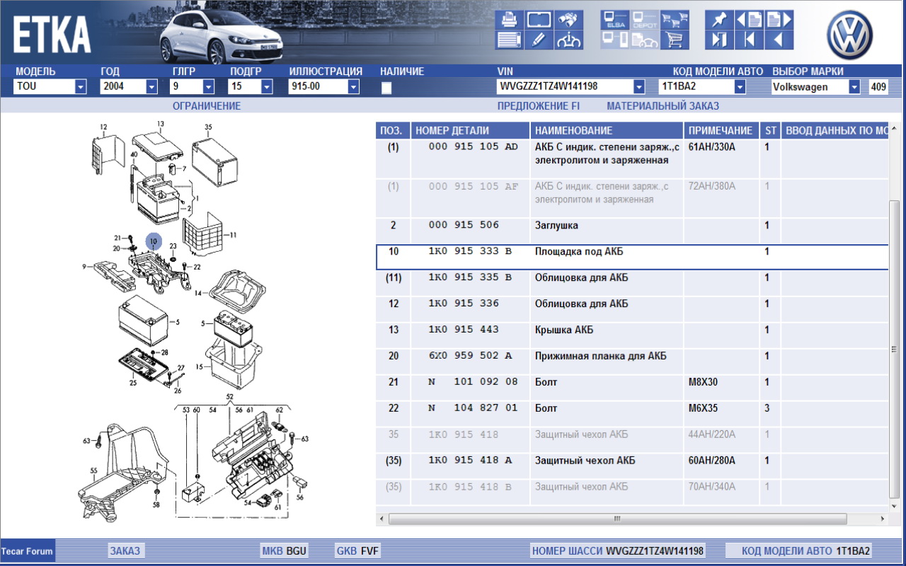Click the horizontal scrollbar left arrow
906x566 pixels.
point(382,519)
